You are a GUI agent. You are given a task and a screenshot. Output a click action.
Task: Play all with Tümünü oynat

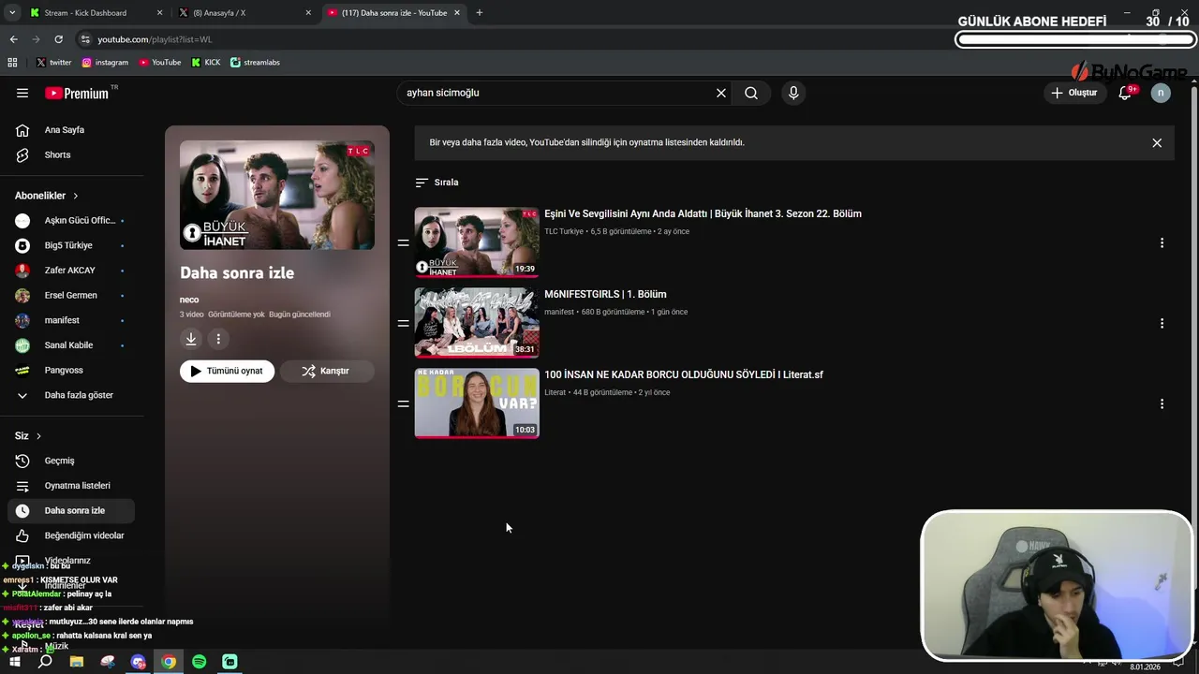tap(227, 371)
